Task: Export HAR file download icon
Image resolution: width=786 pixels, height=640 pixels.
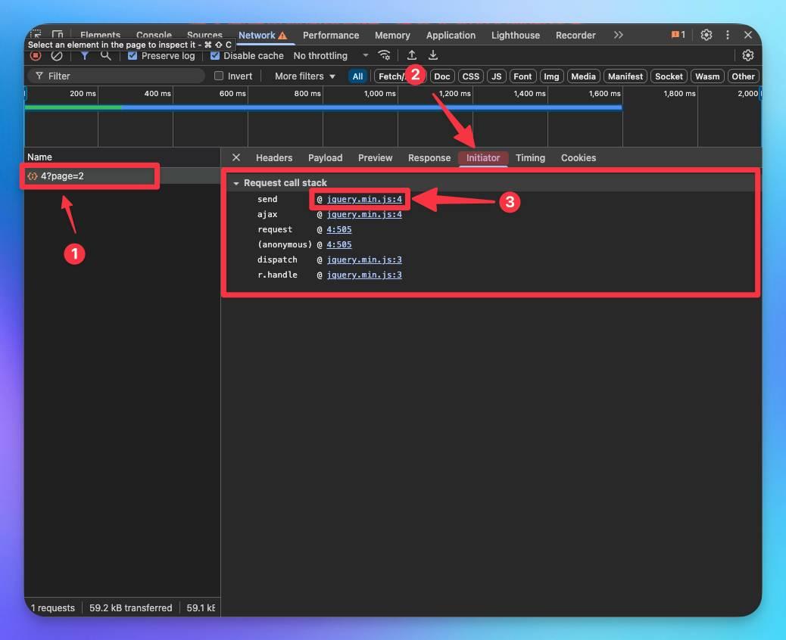Action: [x=433, y=55]
